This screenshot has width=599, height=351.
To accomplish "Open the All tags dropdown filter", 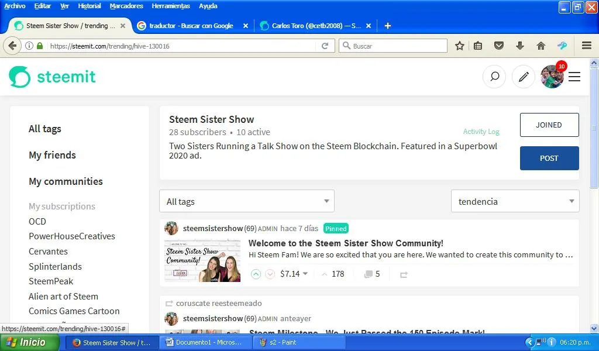I will point(247,201).
